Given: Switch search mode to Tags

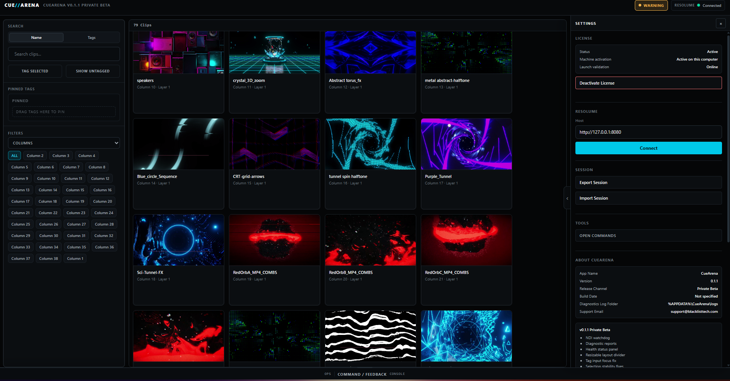Looking at the screenshot, I should click(x=91, y=37).
